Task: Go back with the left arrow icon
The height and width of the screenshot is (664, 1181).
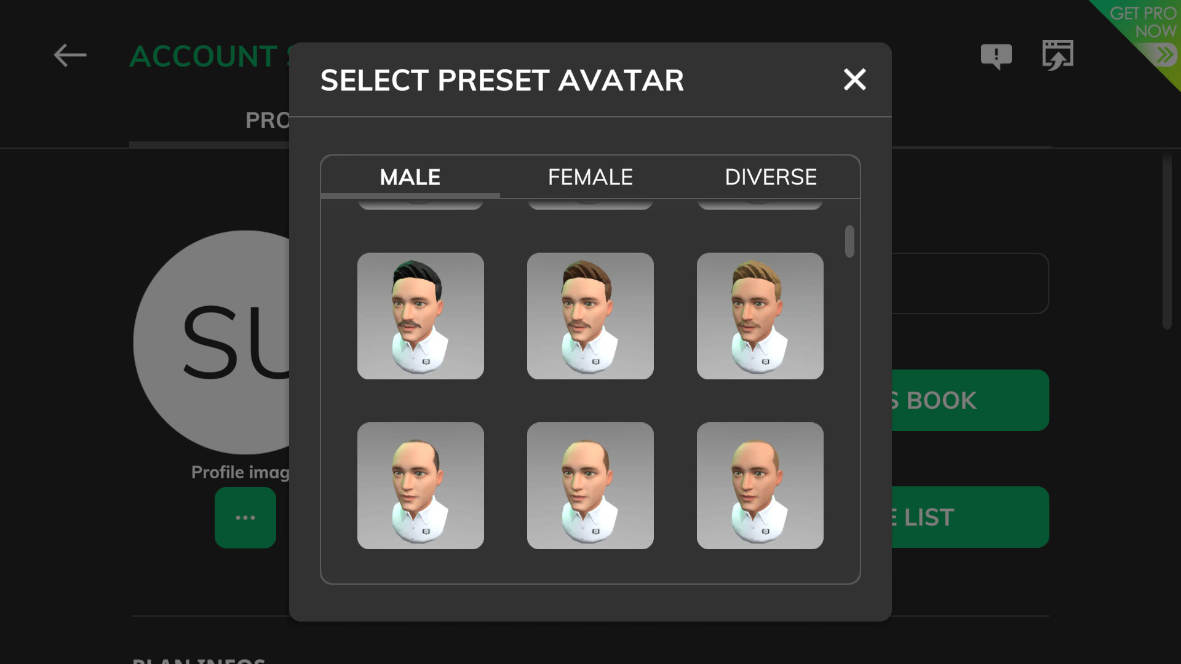Action: [x=70, y=55]
